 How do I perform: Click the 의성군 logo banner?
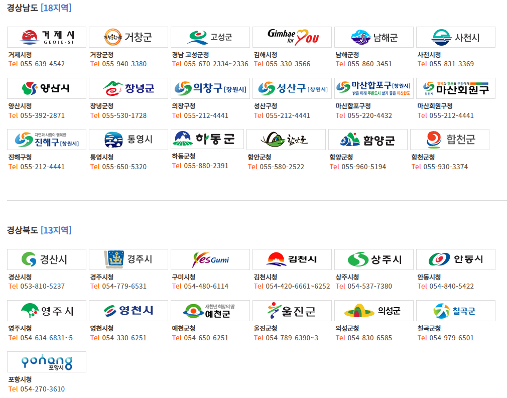pos(374,311)
